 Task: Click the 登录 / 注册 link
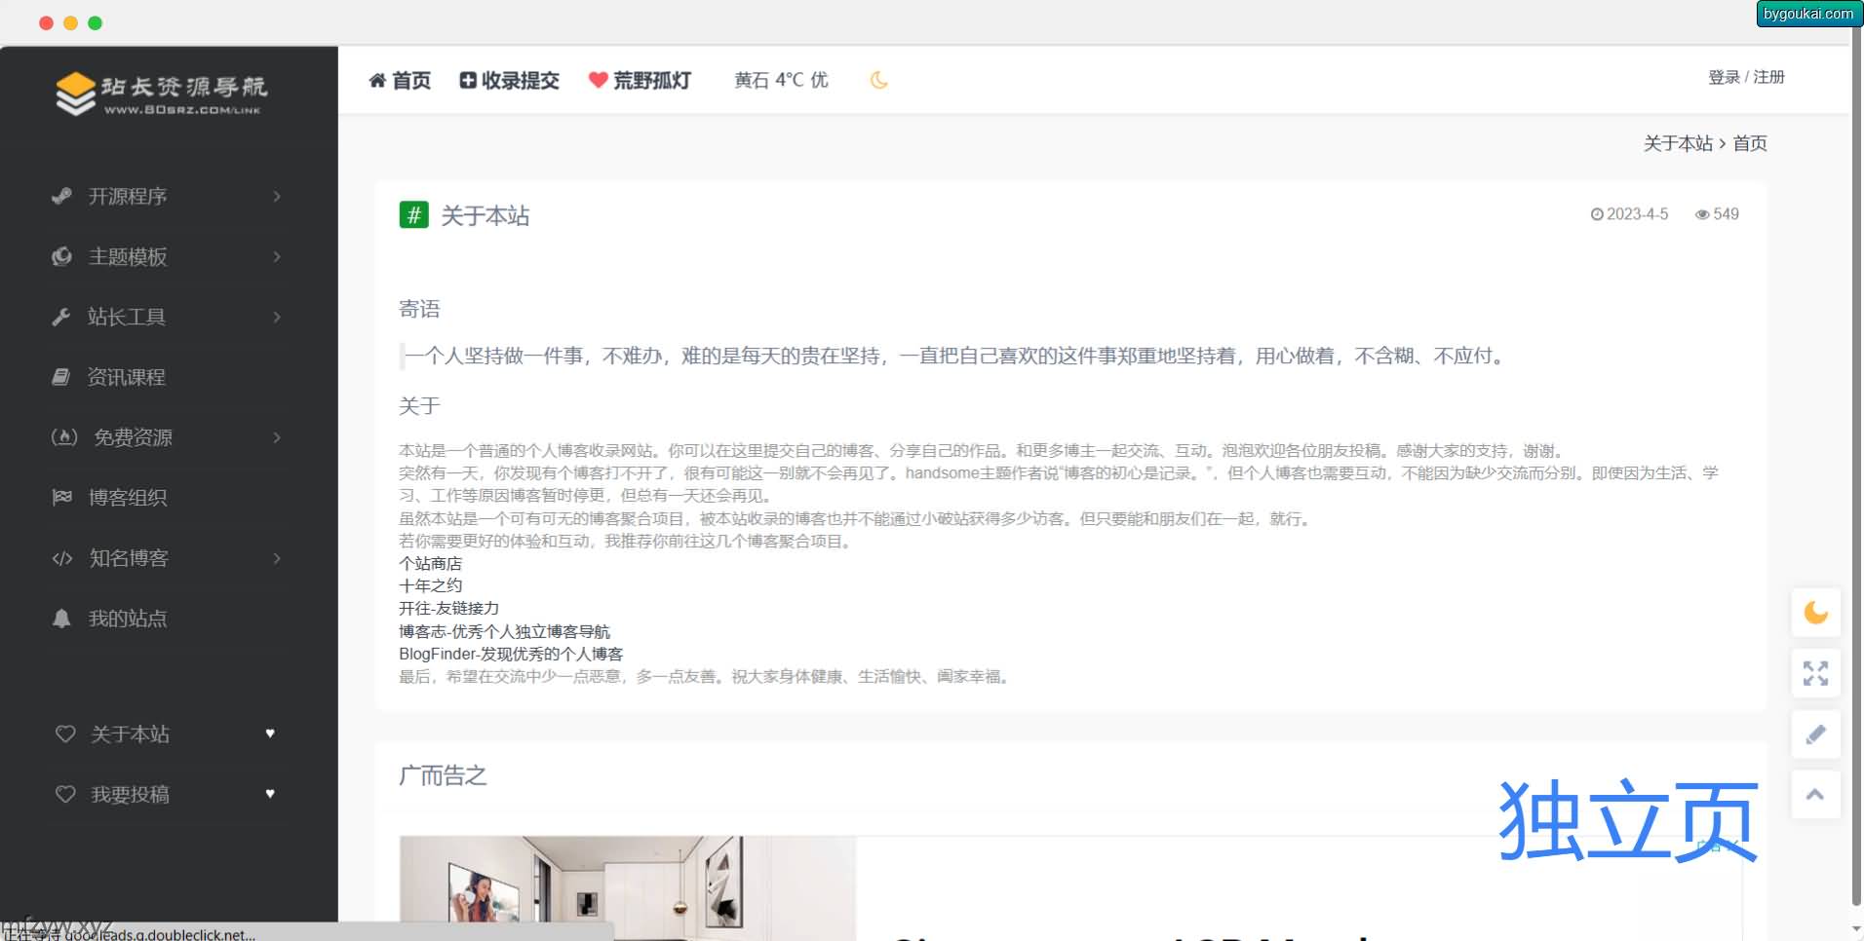[x=1745, y=77]
